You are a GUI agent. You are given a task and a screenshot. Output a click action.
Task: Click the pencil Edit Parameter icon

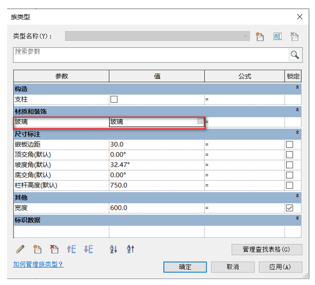coord(20,249)
